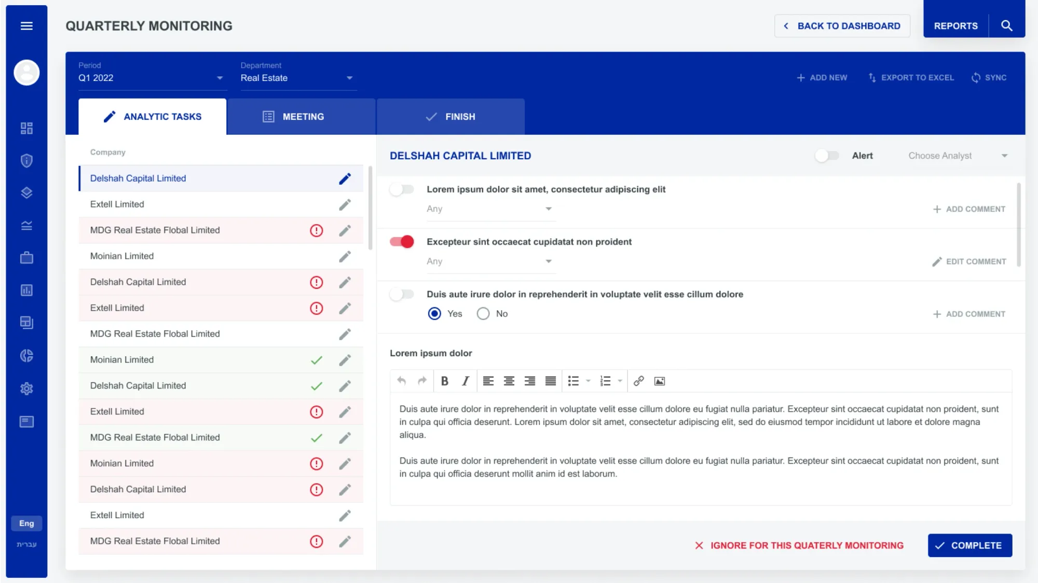The height and width of the screenshot is (583, 1038).
Task: Enable the Lorem ipsum dolor sit amet toggle
Action: click(402, 189)
